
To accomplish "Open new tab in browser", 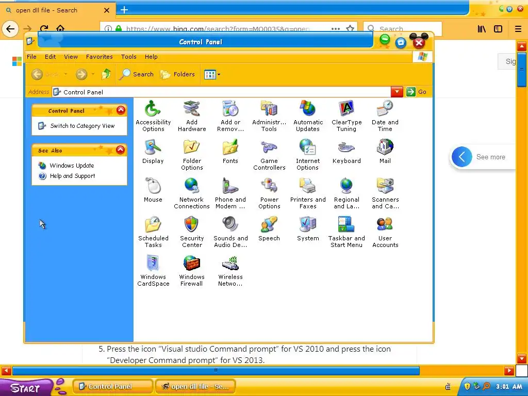I will 124,10.
